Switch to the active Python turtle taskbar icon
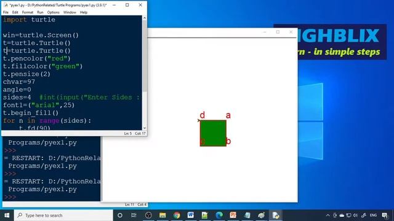 pos(276,215)
